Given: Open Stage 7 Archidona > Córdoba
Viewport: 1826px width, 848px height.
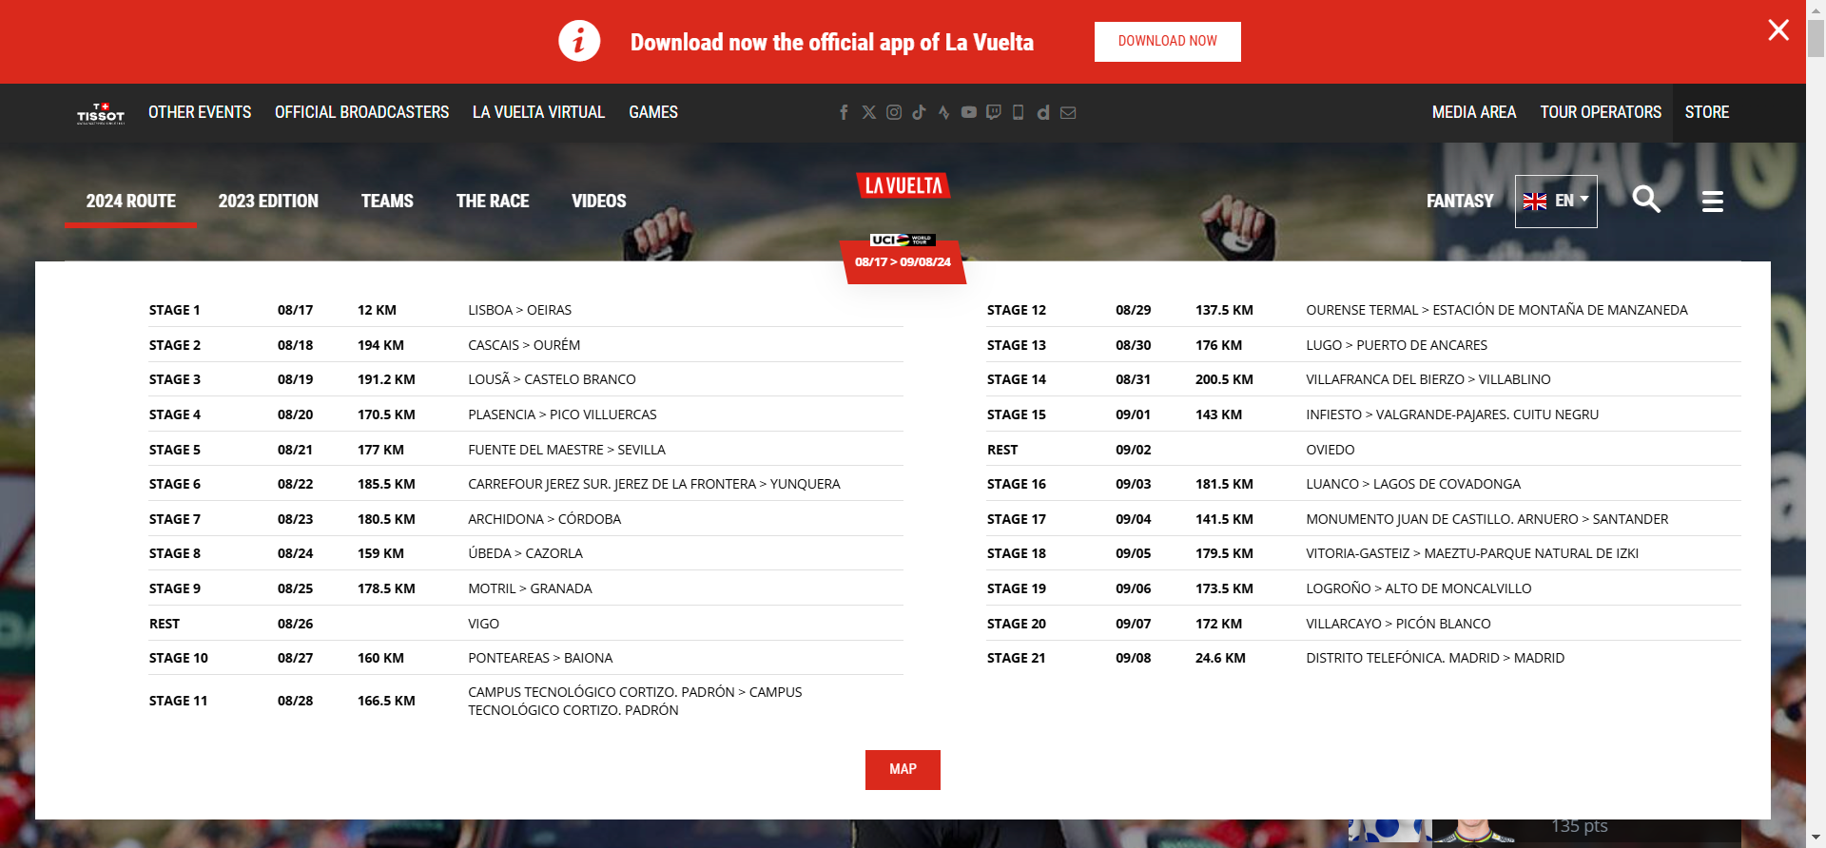Looking at the screenshot, I should point(526,519).
